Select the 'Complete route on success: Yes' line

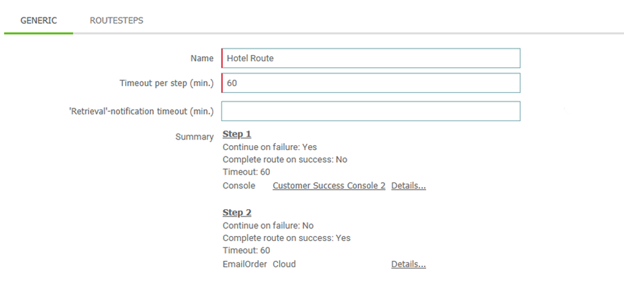pyautogui.click(x=286, y=238)
